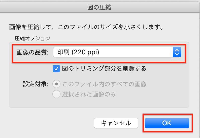
Task: Click the 図の圧縮 dialog title
Action: click(x=99, y=8)
